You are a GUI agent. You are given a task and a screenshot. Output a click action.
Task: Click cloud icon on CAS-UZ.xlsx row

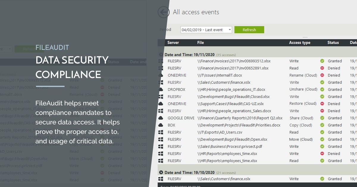click(161, 104)
